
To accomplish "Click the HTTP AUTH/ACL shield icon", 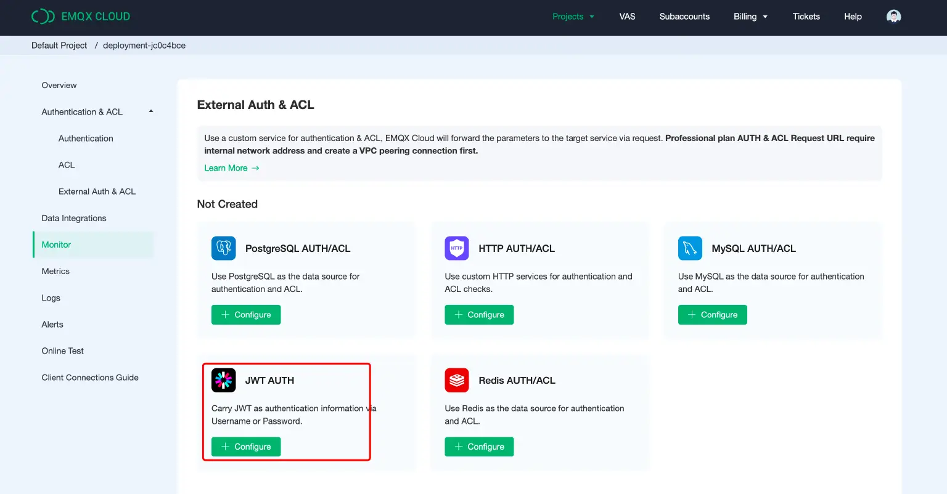I will pyautogui.click(x=456, y=248).
